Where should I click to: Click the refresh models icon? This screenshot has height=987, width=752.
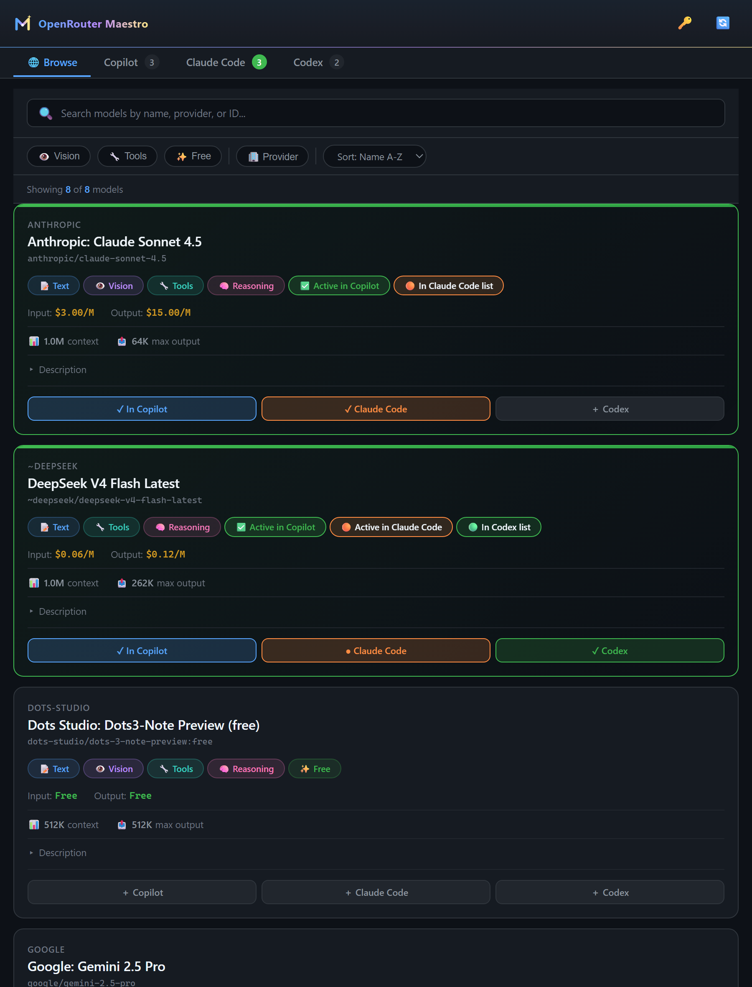[722, 23]
